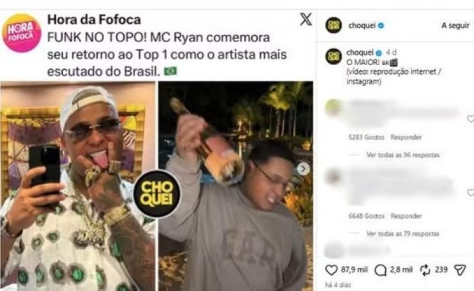
Task: Click the CHOQUEI watermark on image
Action: coord(157,194)
